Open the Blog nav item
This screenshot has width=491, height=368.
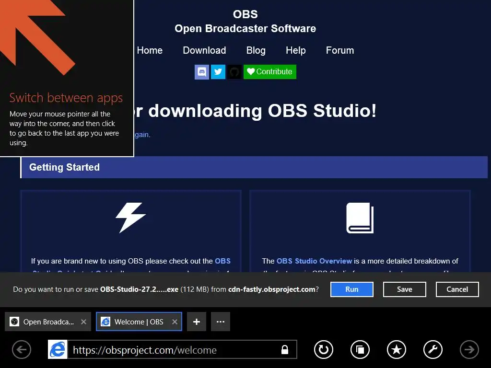pyautogui.click(x=256, y=50)
